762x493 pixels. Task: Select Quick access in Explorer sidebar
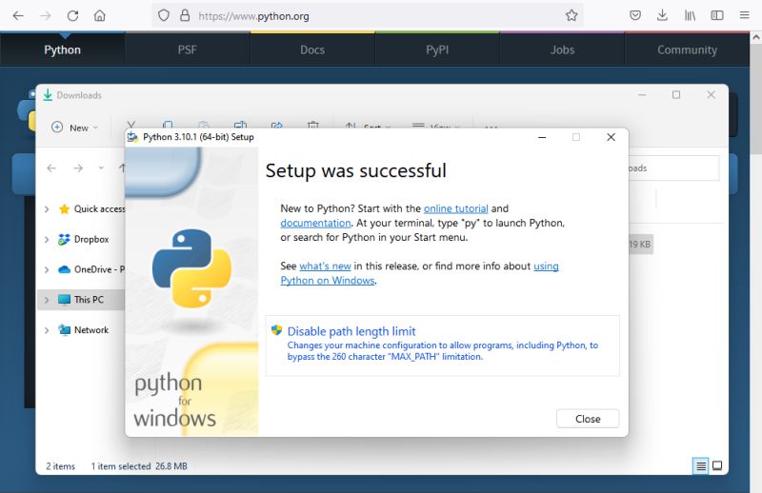[x=91, y=208]
